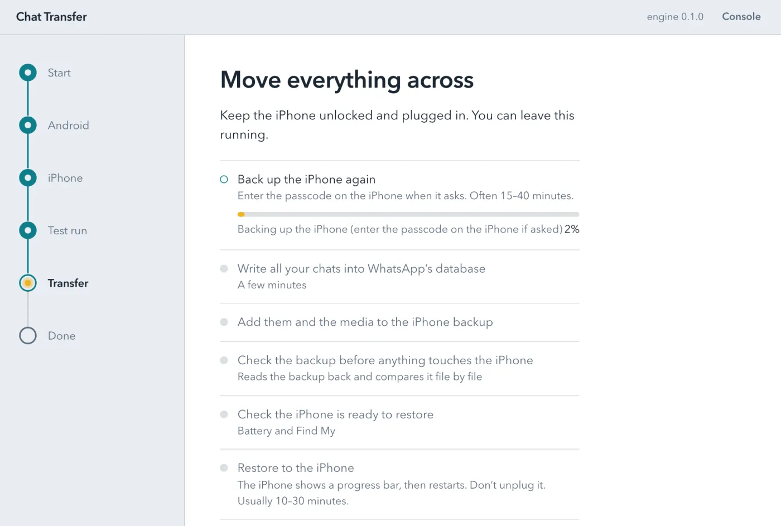Click the 'Battery and Find My' note

click(286, 431)
